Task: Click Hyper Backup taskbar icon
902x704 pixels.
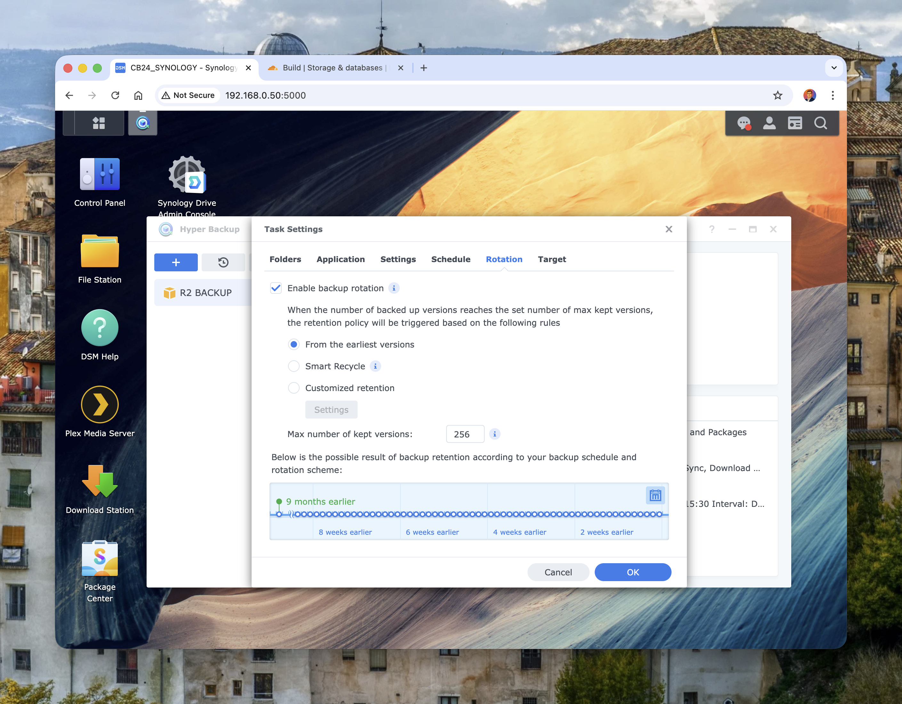Action: click(x=142, y=123)
